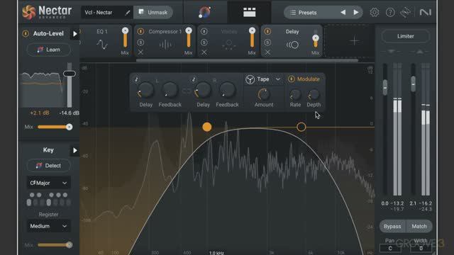Open the Vocal Assistant icon

coord(205,13)
